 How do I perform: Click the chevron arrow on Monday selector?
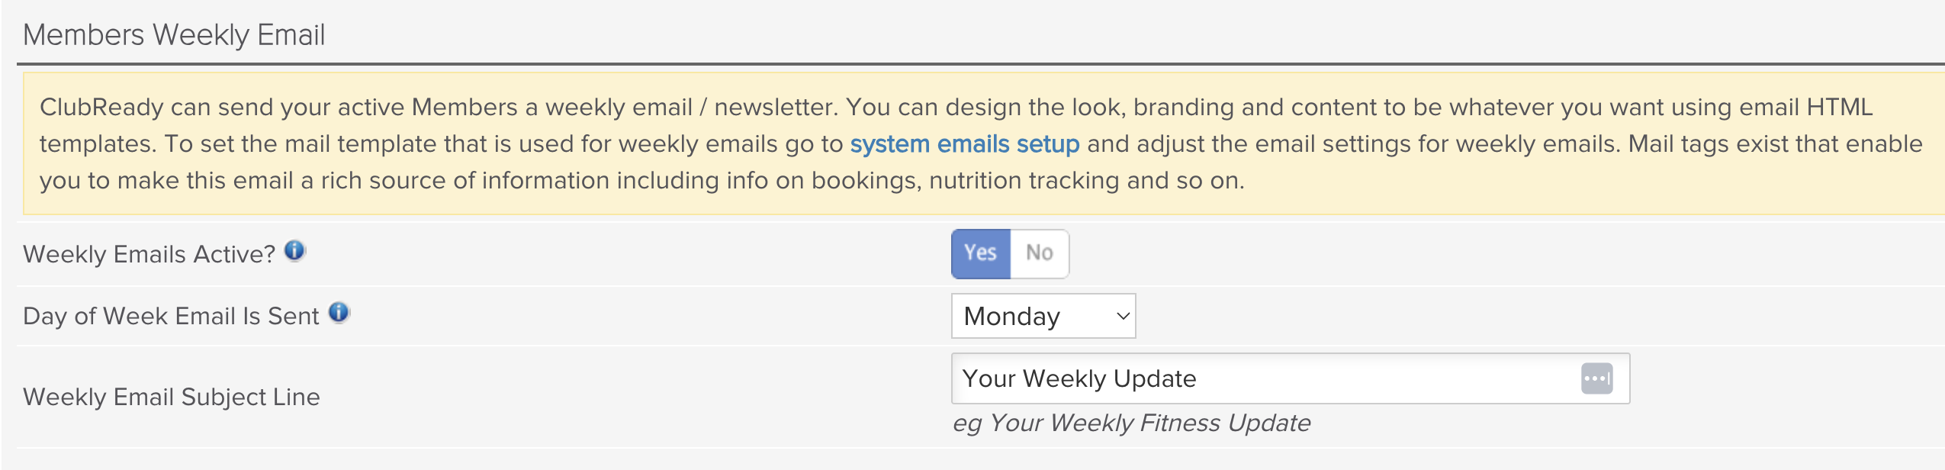pos(1122,316)
